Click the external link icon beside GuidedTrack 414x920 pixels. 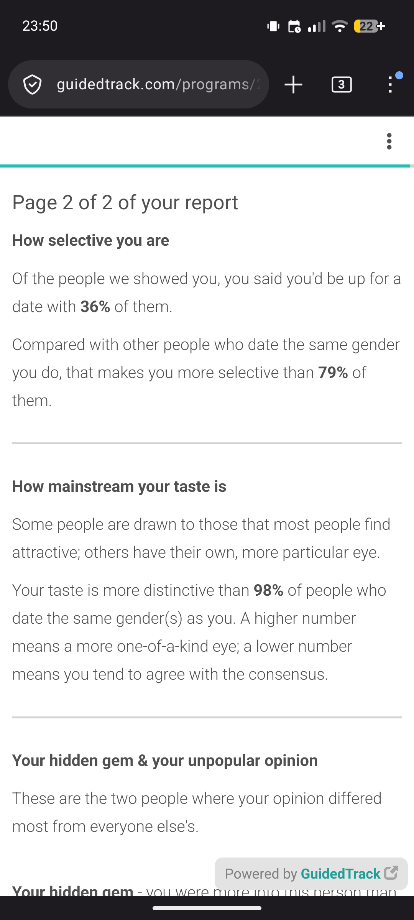tap(391, 873)
